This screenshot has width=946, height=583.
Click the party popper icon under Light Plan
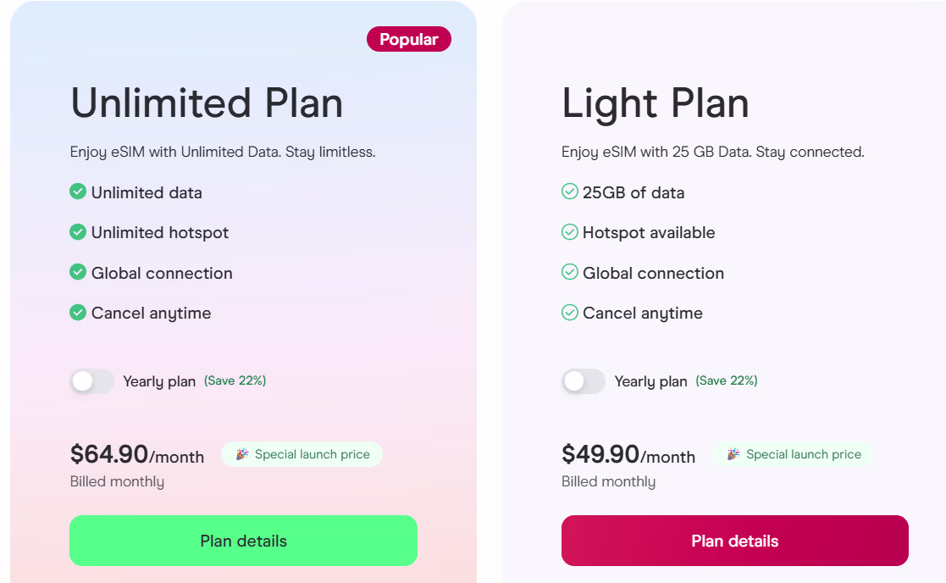733,454
